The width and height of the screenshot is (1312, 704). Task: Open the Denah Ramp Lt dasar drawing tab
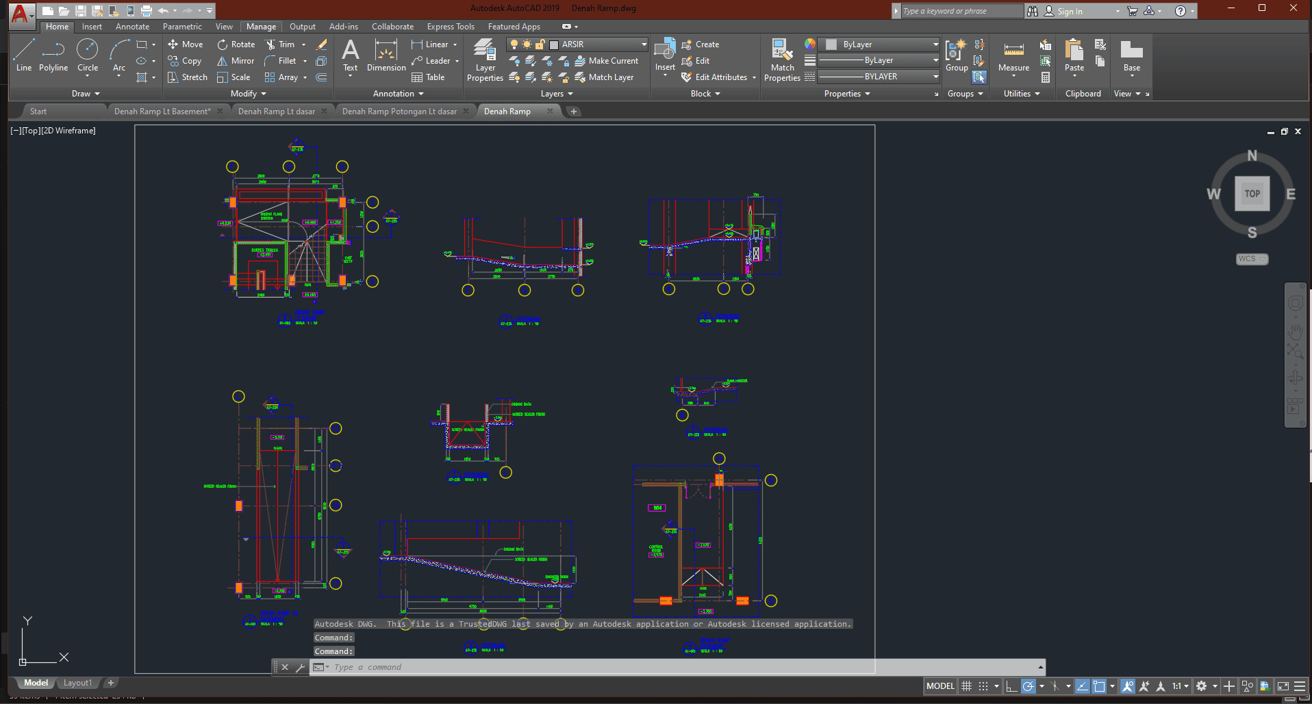click(277, 112)
